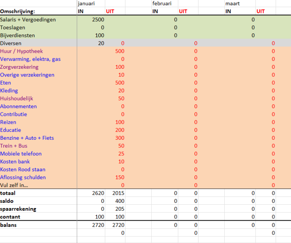Image resolution: width=291 pixels, height=243 pixels.
Task: Open the Huishoudelijk link
Action: click(17, 99)
